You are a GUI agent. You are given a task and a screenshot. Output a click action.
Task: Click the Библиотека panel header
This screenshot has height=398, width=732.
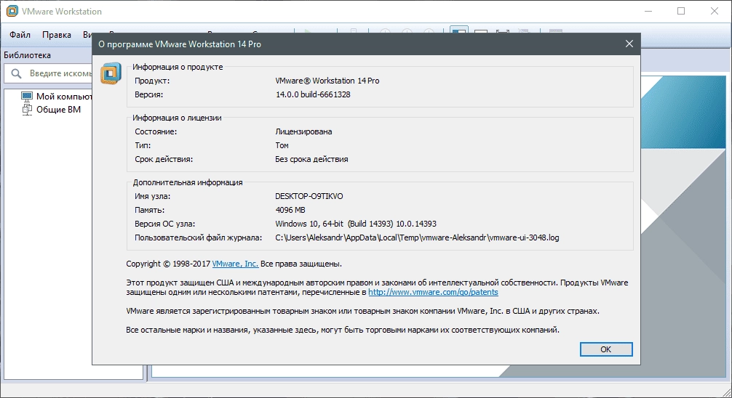tap(27, 55)
